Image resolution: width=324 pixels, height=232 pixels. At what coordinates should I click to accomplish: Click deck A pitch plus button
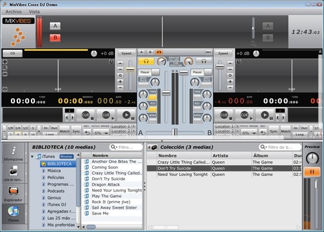(120, 81)
